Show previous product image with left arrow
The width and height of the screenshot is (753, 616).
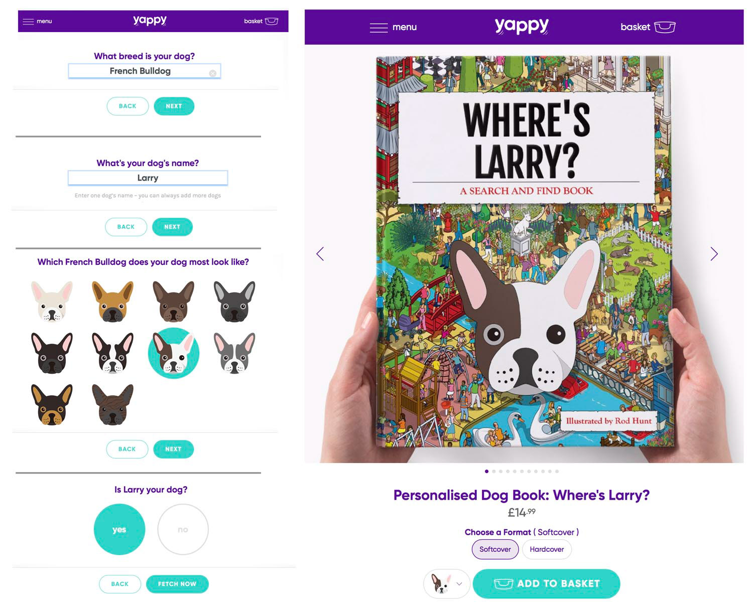[320, 254]
